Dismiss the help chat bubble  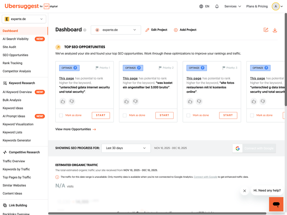(245, 191)
